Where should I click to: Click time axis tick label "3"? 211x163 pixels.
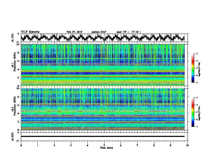click(x=71, y=145)
